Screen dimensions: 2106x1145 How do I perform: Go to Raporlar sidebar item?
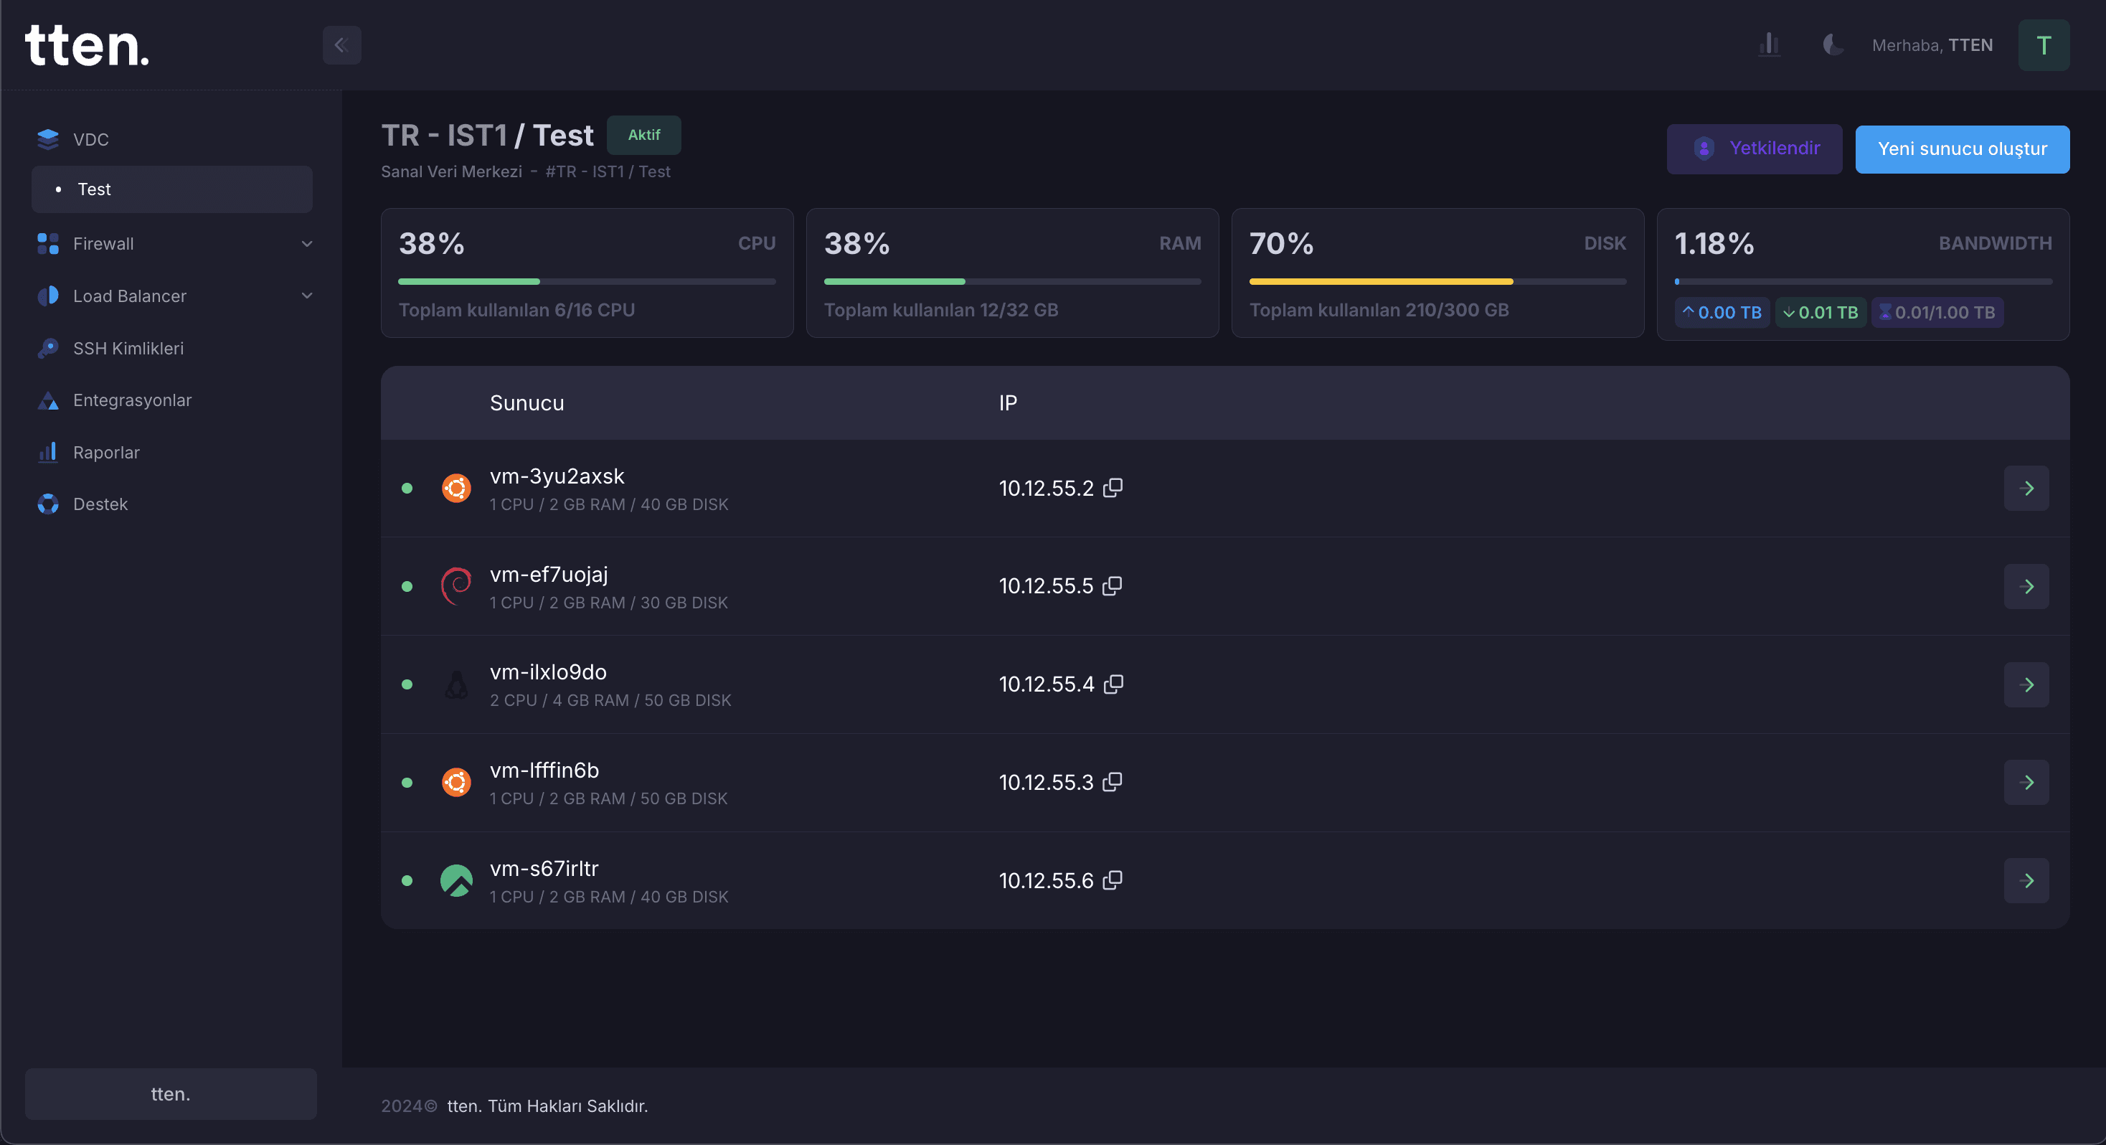[x=106, y=452]
